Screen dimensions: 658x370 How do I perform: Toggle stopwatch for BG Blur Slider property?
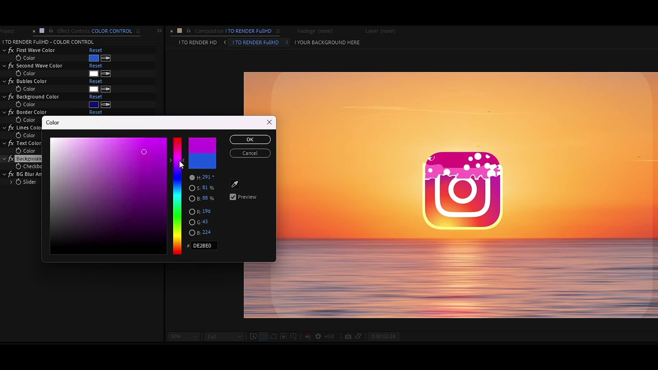(x=19, y=182)
